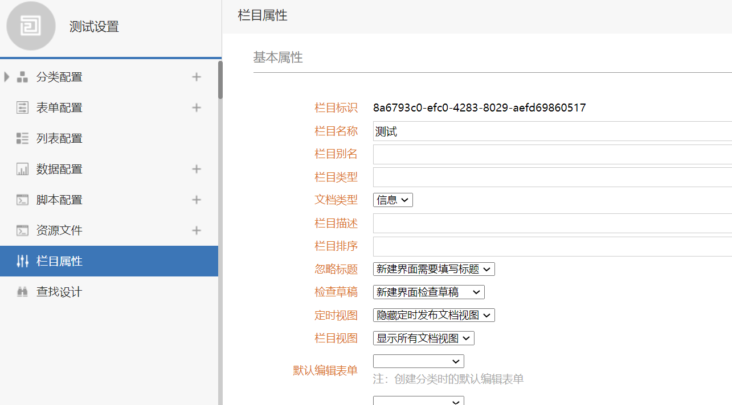The width and height of the screenshot is (732, 405).
Task: Select the 栏目属性 menu item
Action: (x=108, y=261)
